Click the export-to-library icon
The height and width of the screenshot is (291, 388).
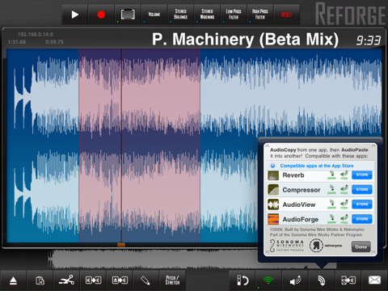tap(348, 280)
